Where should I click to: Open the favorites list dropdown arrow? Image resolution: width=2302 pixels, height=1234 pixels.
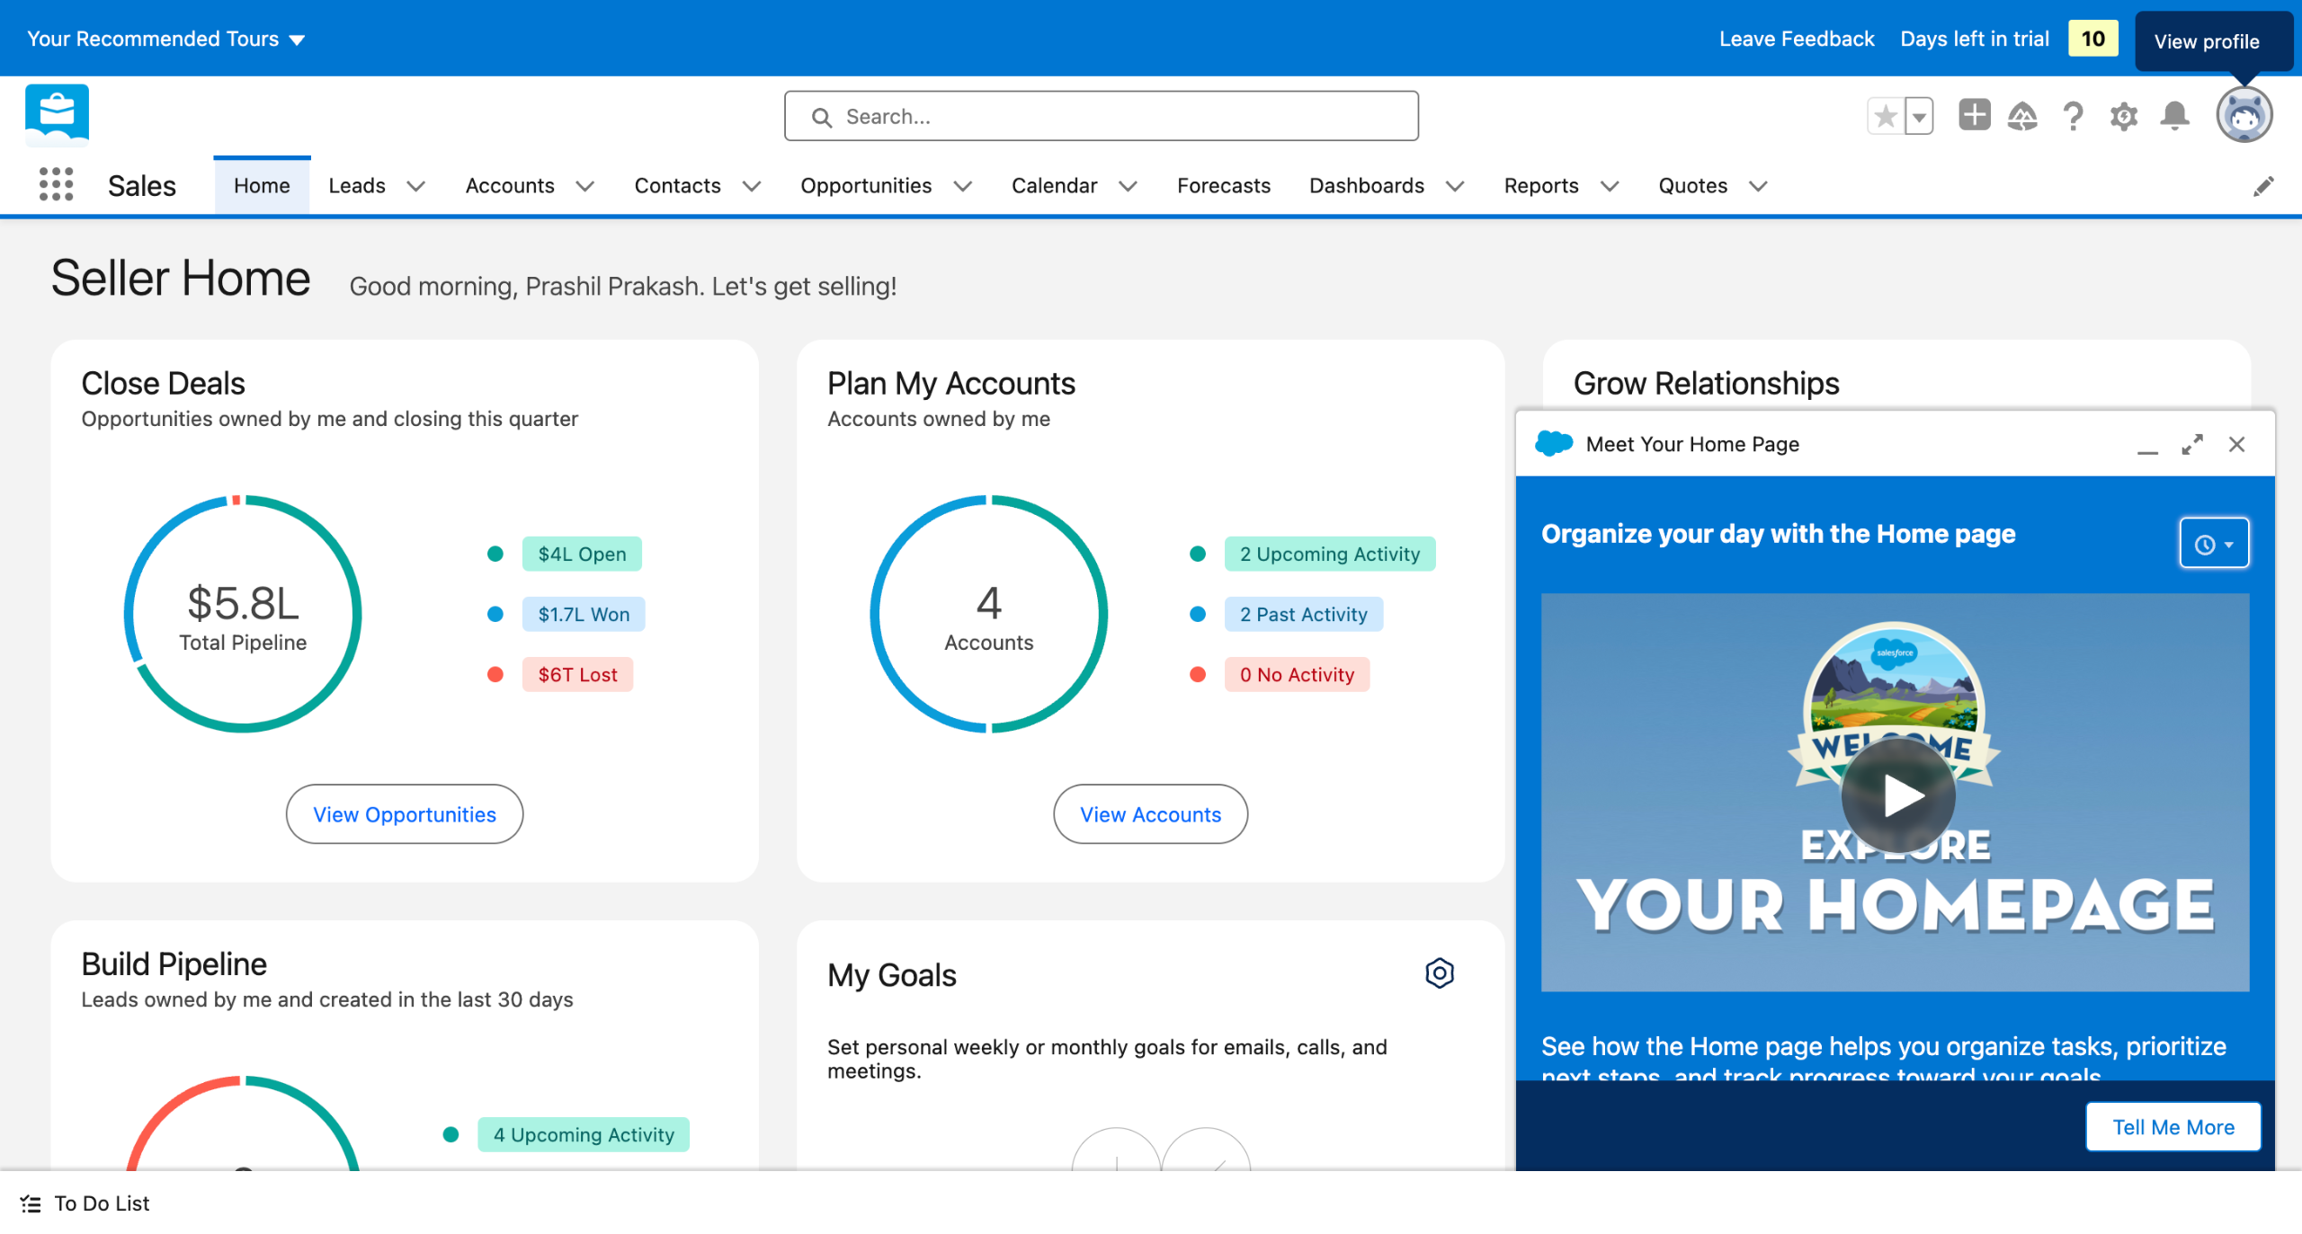[x=1919, y=116]
